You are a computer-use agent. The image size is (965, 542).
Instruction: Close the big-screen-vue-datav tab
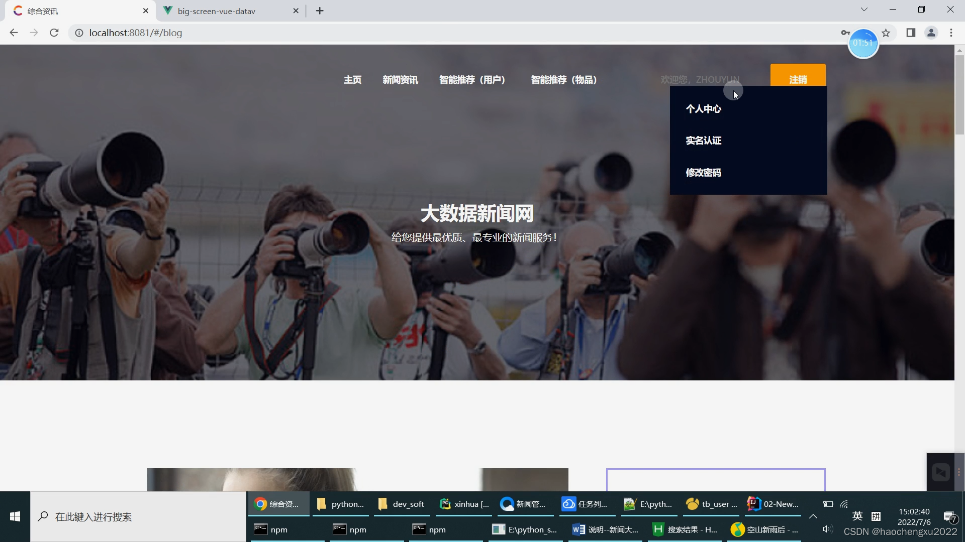[296, 11]
